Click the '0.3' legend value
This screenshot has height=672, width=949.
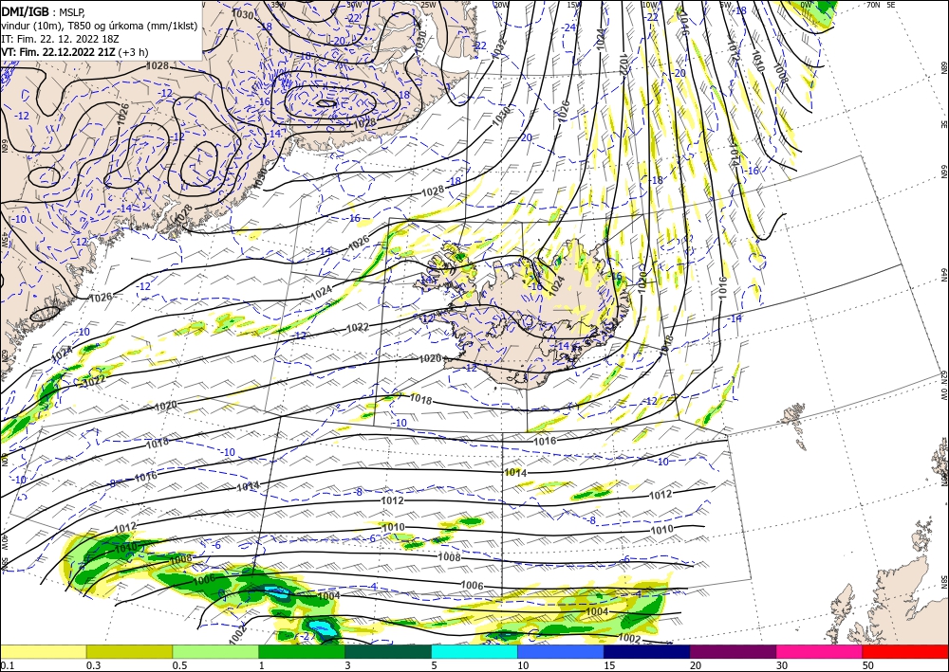[93, 665]
